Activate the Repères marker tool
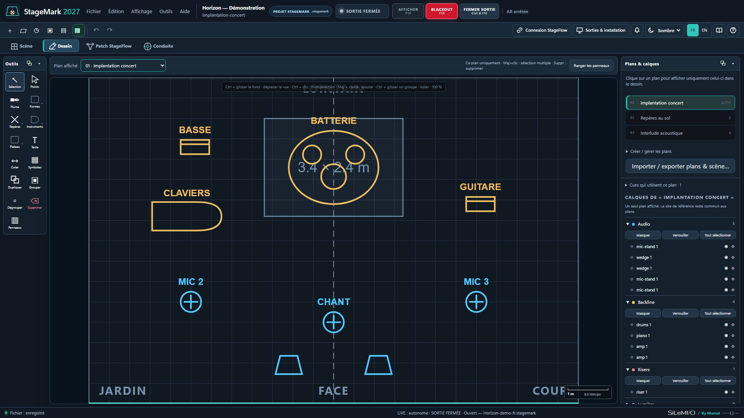744x418 pixels. [x=15, y=122]
